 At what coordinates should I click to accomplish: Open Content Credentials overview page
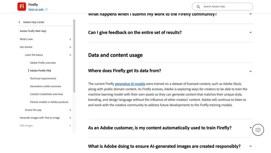tap(46, 94)
